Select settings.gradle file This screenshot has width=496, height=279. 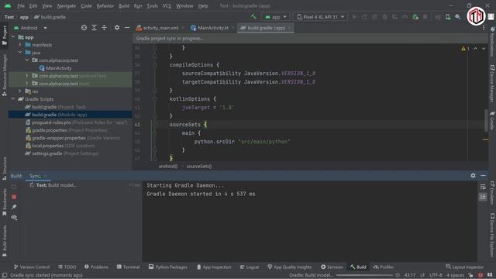tap(62, 153)
